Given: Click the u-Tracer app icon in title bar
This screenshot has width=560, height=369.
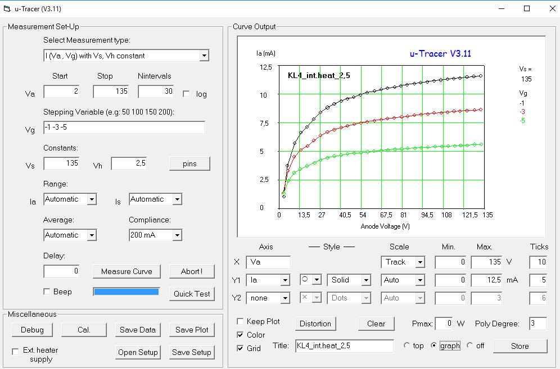Looking at the screenshot, I should 7,8.
